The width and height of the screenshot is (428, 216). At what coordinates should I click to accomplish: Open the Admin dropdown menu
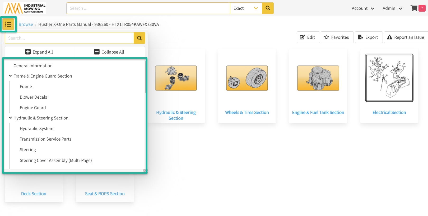click(392, 8)
